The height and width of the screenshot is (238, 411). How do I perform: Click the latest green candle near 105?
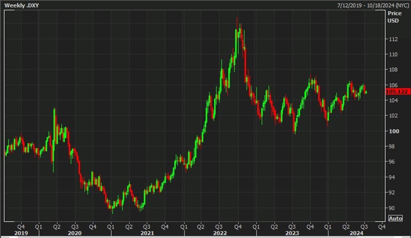(x=366, y=93)
